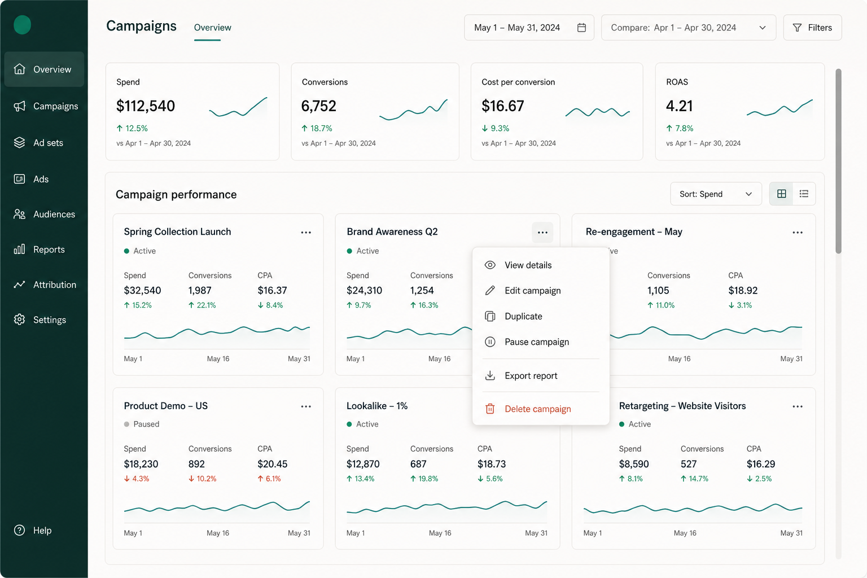Choose Edit campaign from menu
The width and height of the screenshot is (867, 578).
coord(541,291)
